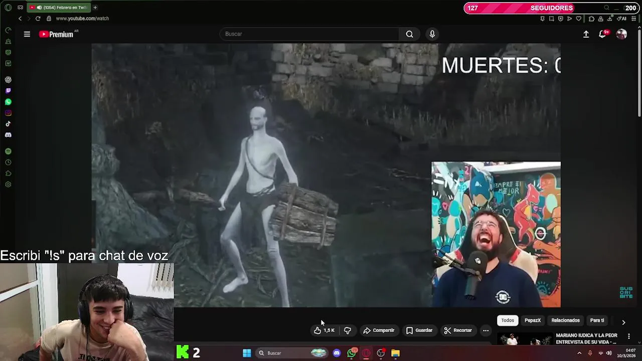Open TikTok in the browser sidebar
The height and width of the screenshot is (361, 642).
[8, 124]
